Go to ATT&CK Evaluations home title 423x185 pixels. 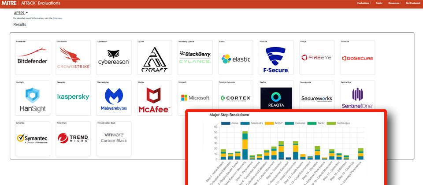pos(41,3)
